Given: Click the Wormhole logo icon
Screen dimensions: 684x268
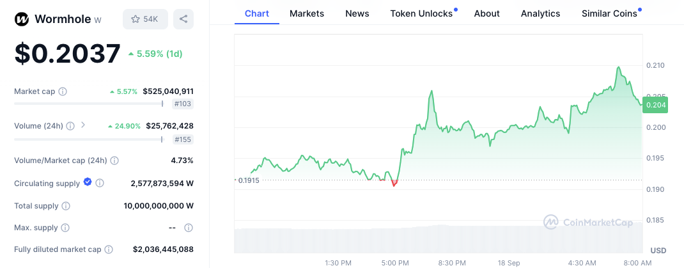Looking at the screenshot, I should point(22,19).
